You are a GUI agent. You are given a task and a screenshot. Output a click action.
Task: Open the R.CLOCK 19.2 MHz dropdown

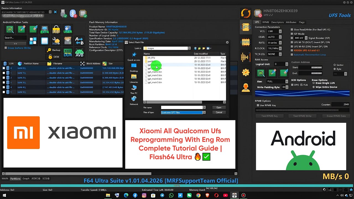click(280, 48)
